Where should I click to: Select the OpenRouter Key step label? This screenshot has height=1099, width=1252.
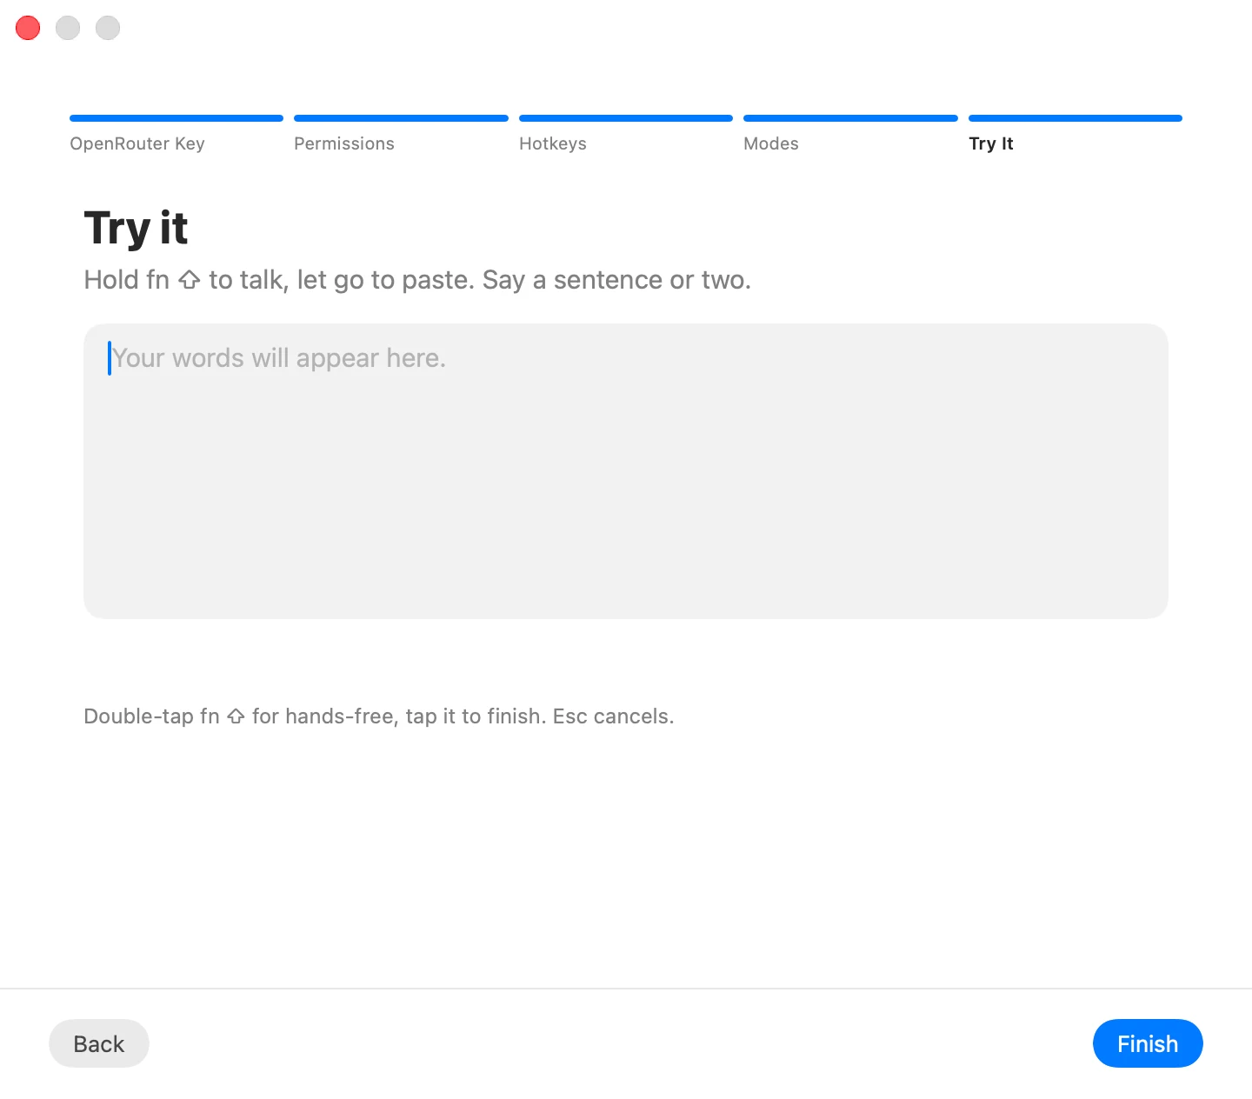pos(137,143)
